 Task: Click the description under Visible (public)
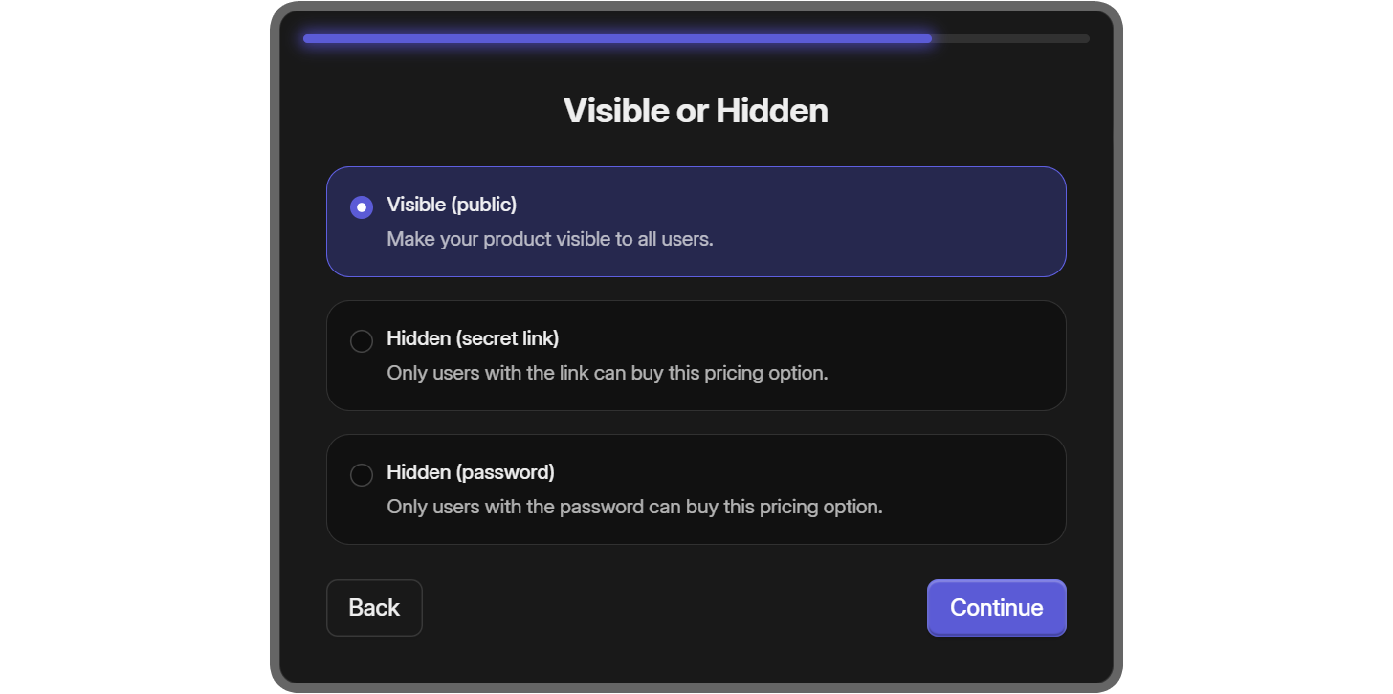pyautogui.click(x=550, y=239)
